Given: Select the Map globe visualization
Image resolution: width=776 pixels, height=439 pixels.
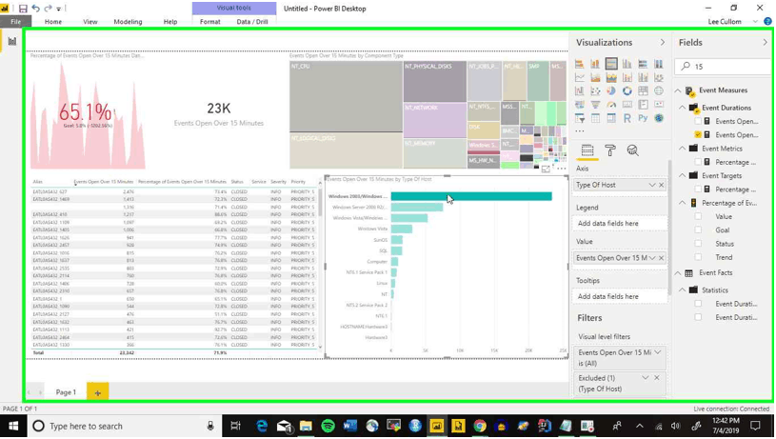Looking at the screenshot, I should tap(659, 91).
